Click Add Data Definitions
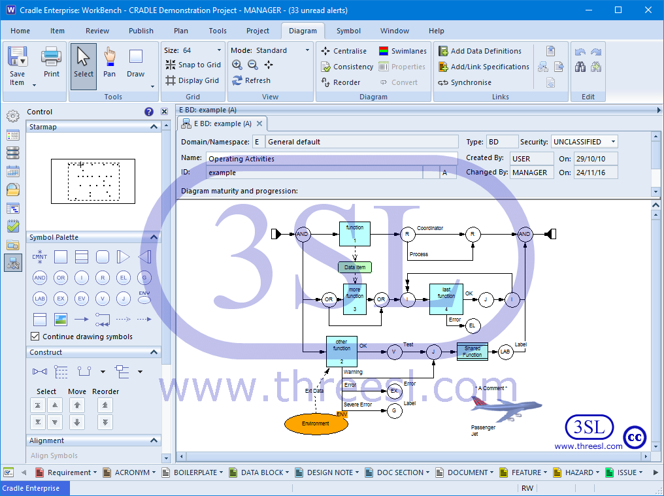The width and height of the screenshot is (664, 496). pyautogui.click(x=480, y=51)
